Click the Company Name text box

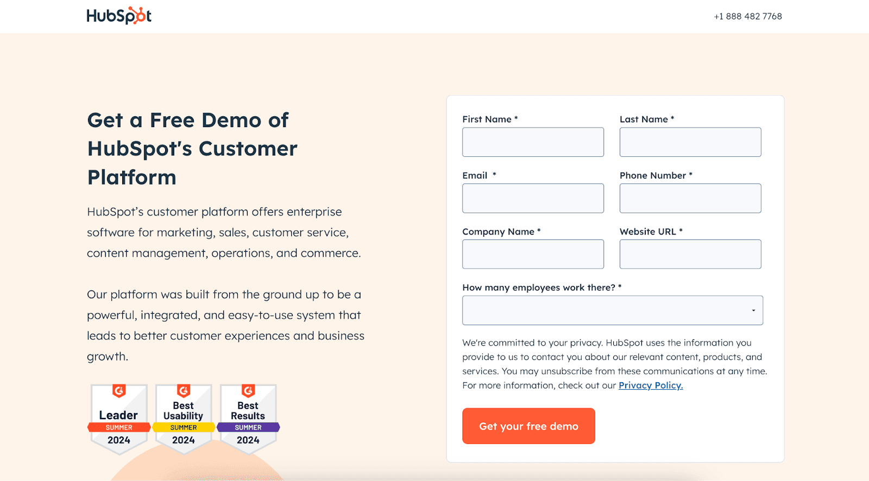(533, 254)
